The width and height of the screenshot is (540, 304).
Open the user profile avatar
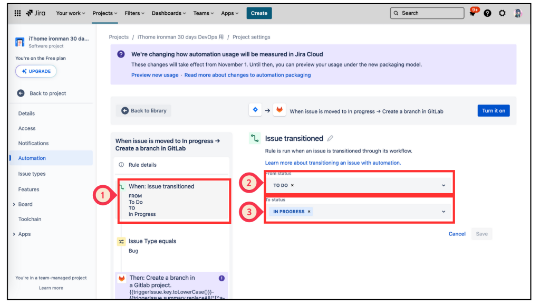coord(518,13)
